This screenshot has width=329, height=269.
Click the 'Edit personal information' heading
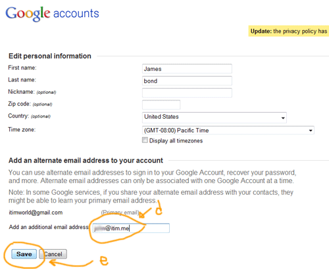(x=50, y=56)
